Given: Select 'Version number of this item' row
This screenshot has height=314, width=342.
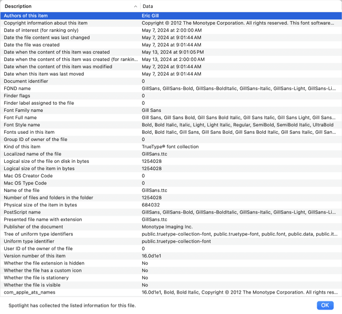Looking at the screenshot, I should [171, 256].
